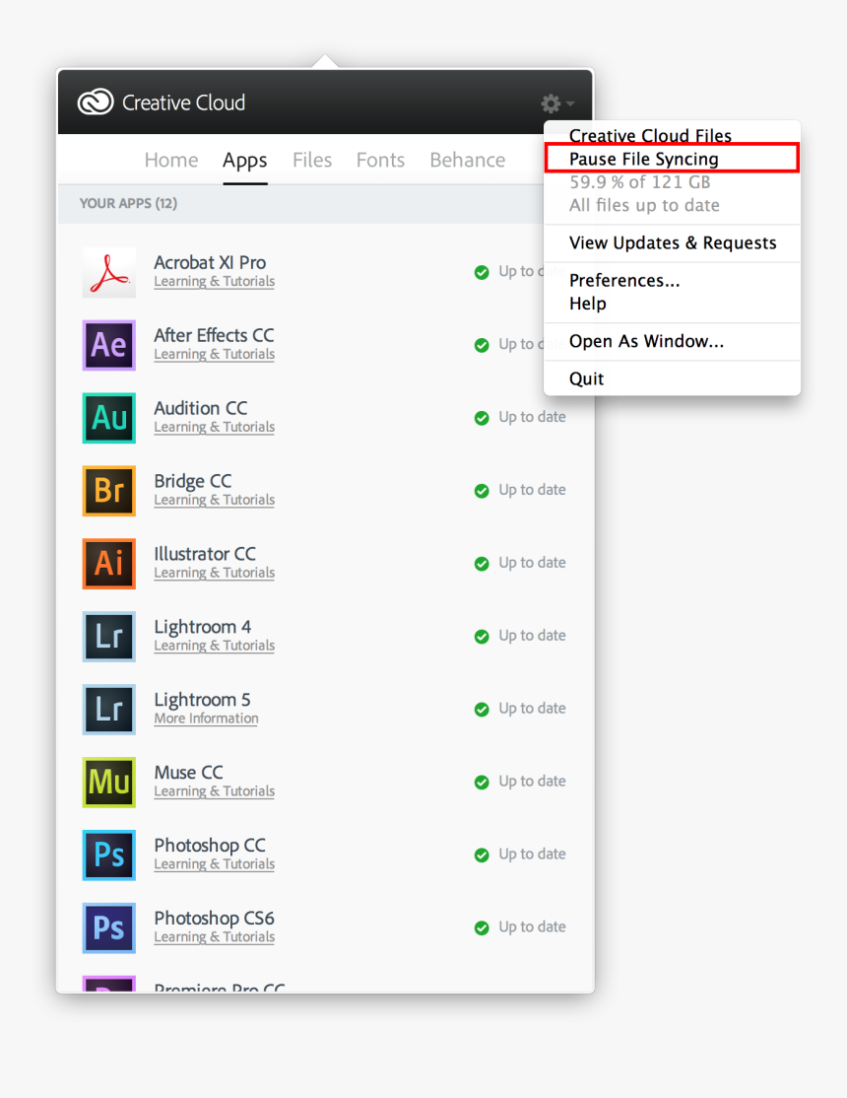Open View Updates & Requests

click(x=672, y=243)
